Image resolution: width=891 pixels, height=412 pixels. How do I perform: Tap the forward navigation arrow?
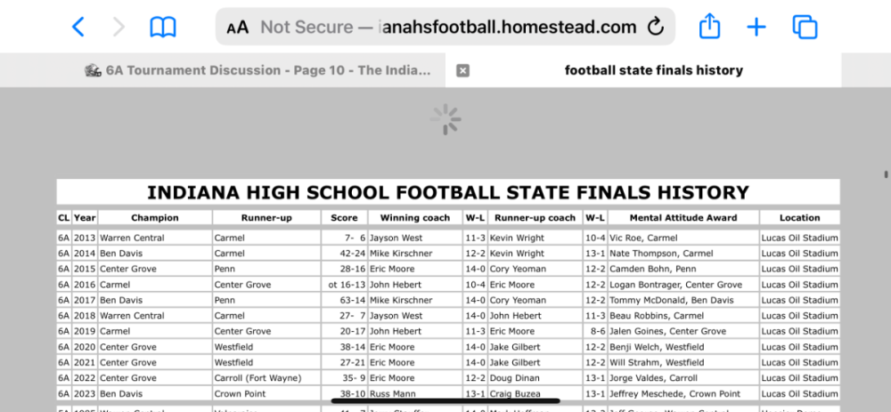click(x=119, y=27)
